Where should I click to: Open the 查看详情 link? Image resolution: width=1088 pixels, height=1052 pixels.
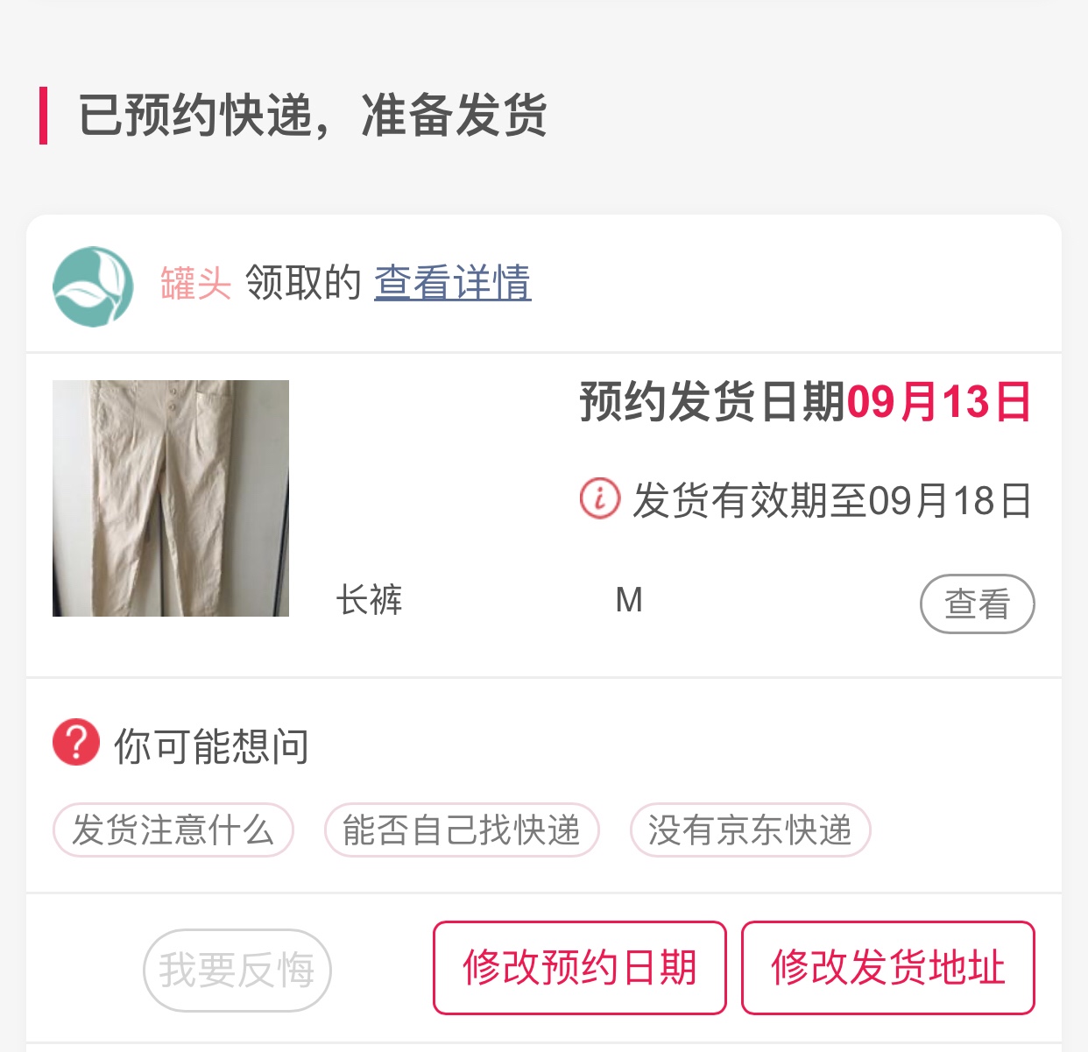click(x=452, y=284)
